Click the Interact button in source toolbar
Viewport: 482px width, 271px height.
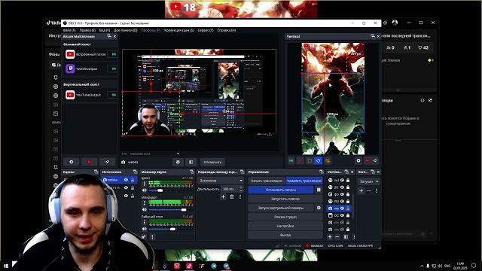point(212,162)
